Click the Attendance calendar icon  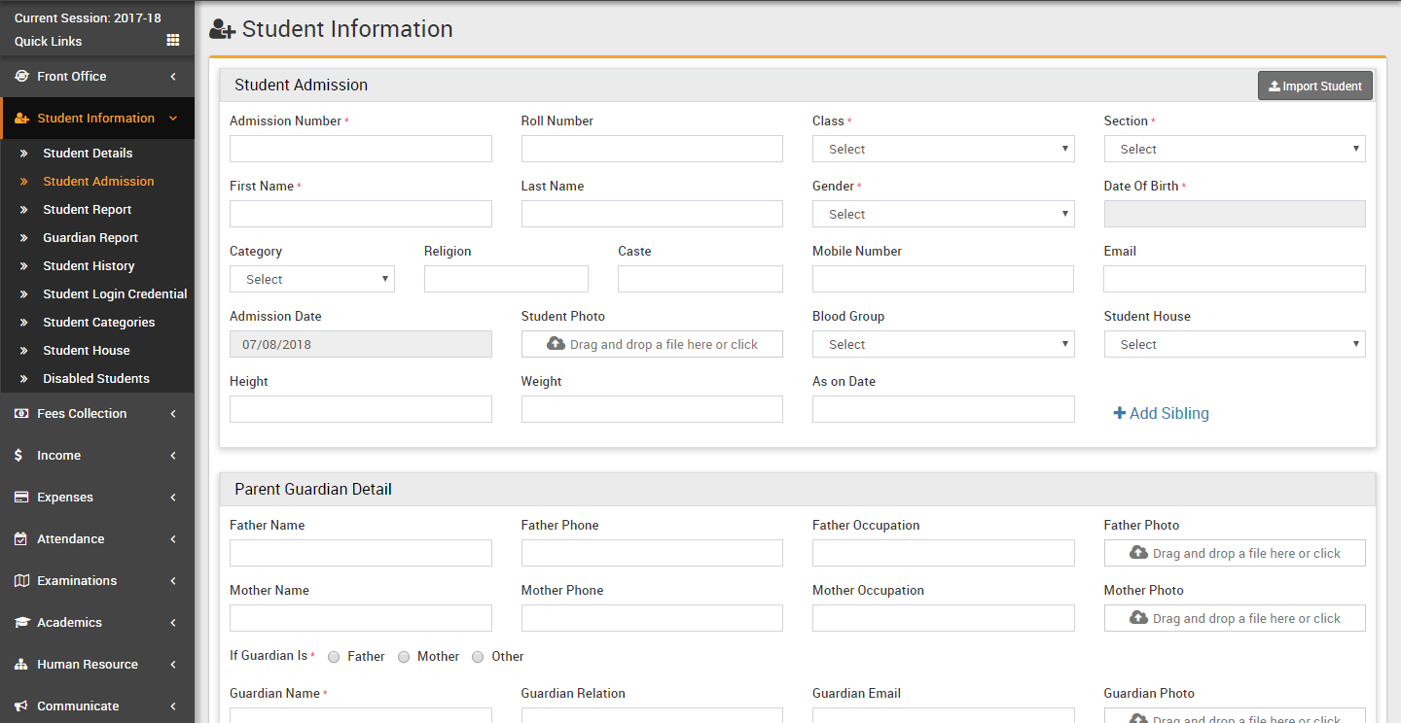coord(21,538)
